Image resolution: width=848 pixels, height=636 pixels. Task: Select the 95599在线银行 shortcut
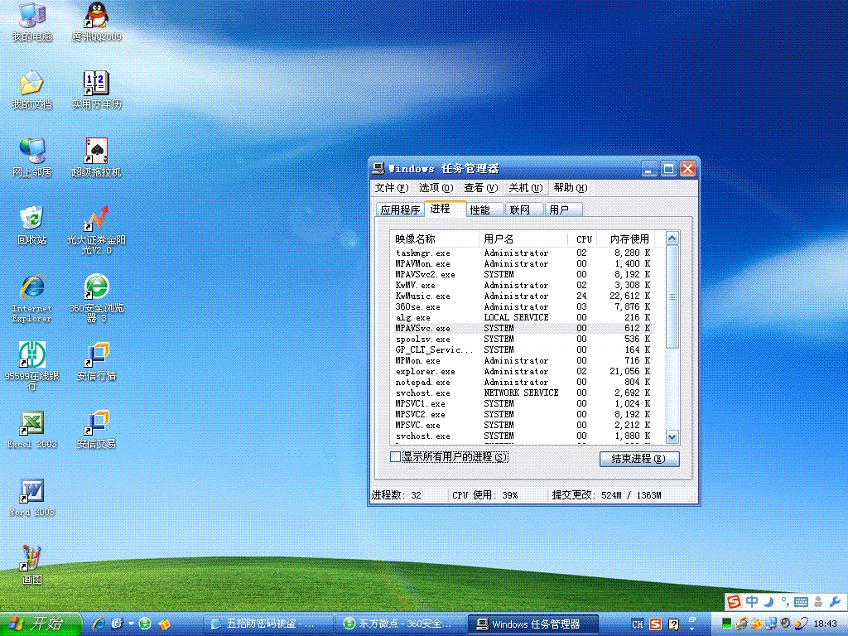click(32, 366)
